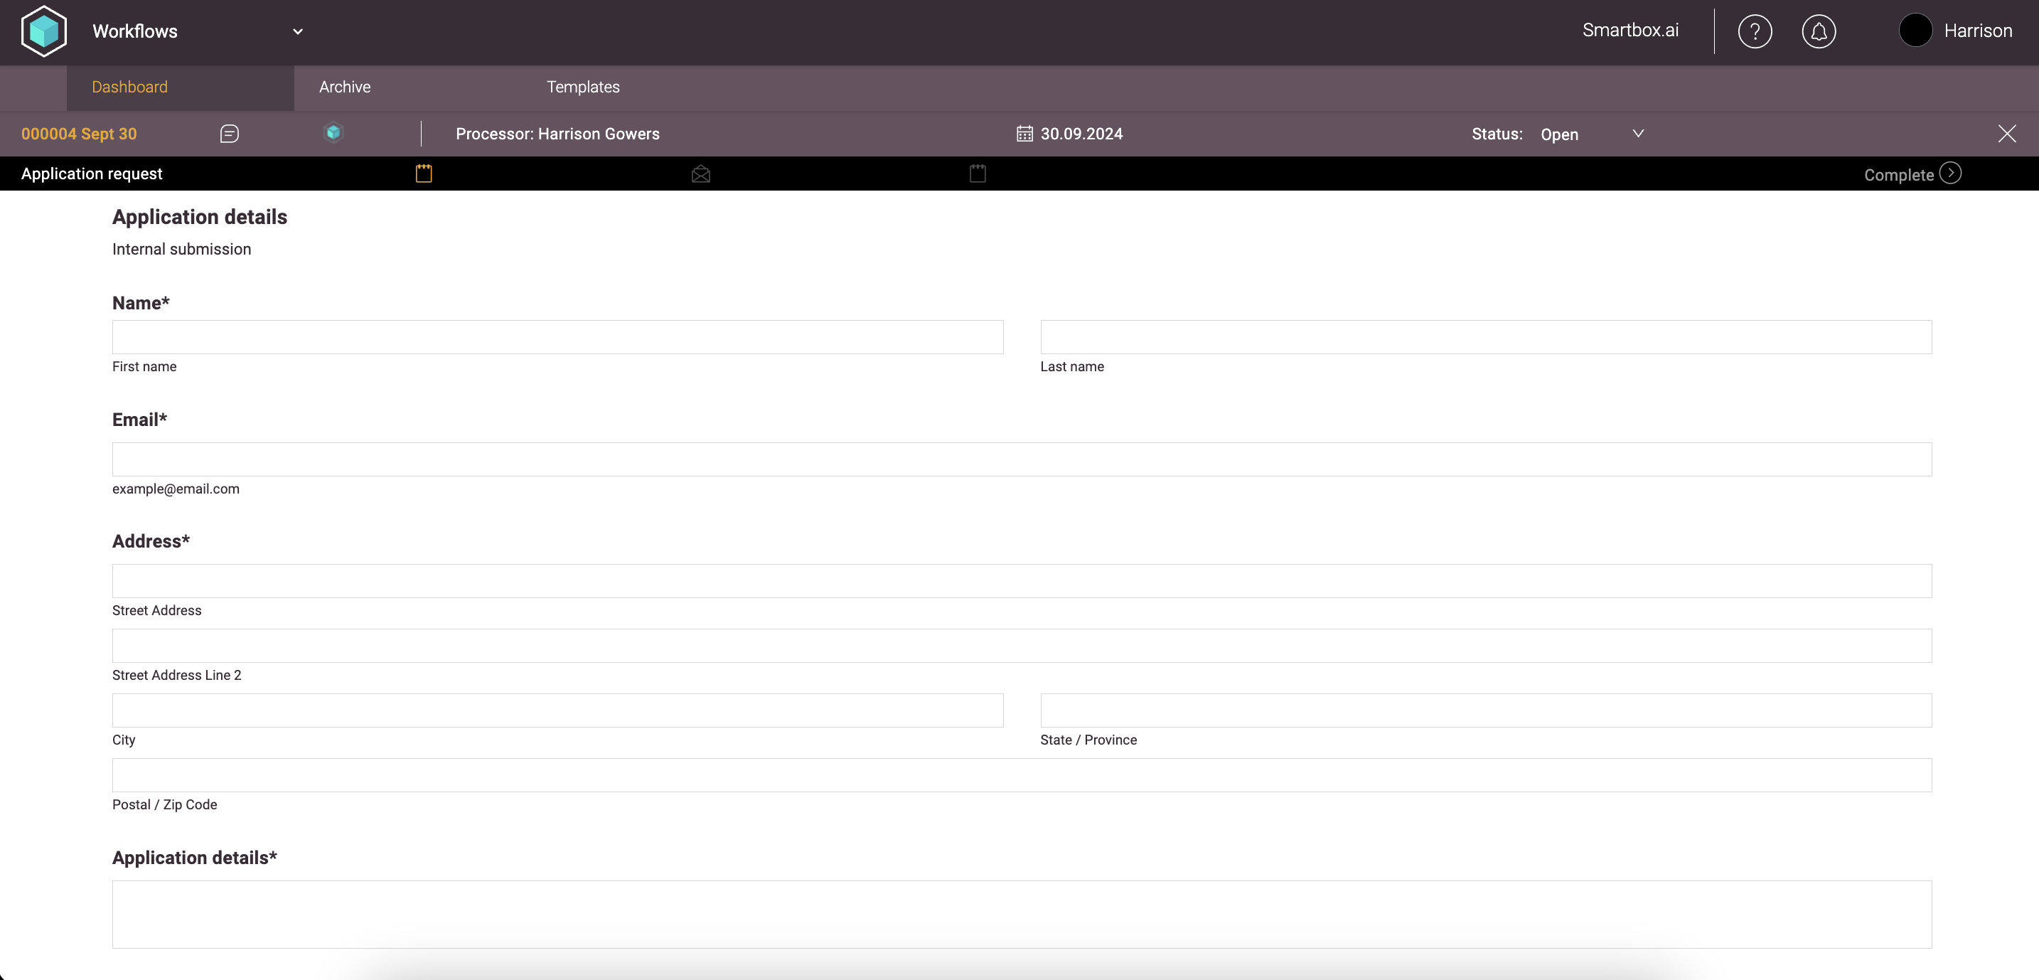Click the First name input field
Screen dimensions: 2039x980
(x=557, y=337)
